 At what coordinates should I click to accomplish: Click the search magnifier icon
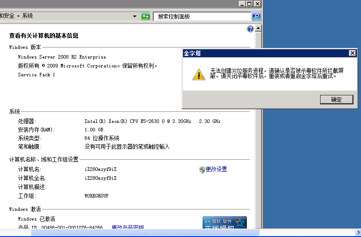point(256,16)
